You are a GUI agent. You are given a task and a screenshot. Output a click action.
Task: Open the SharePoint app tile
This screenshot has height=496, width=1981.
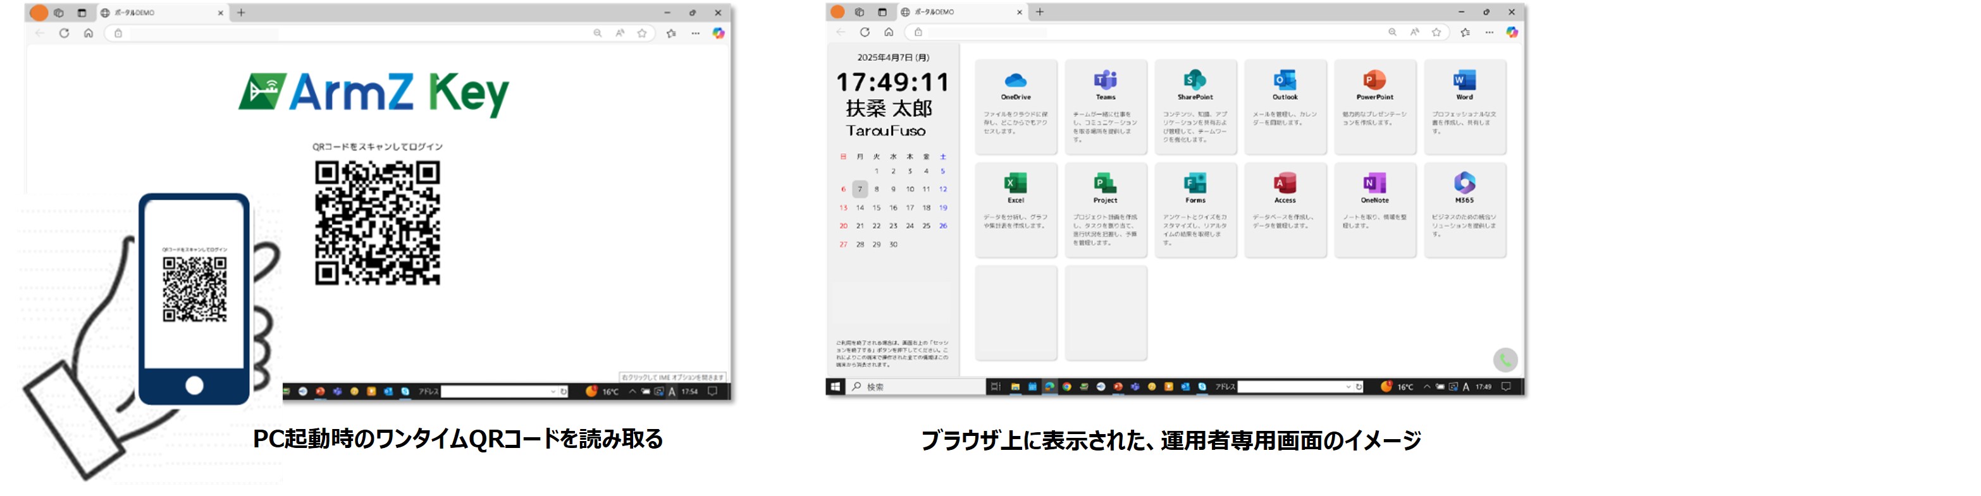[1196, 107]
